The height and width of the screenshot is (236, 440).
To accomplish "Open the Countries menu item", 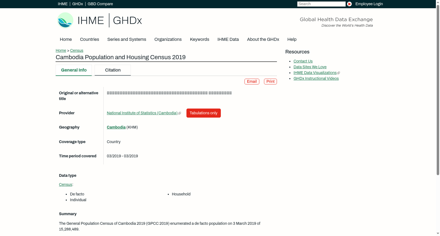I will tap(89, 39).
